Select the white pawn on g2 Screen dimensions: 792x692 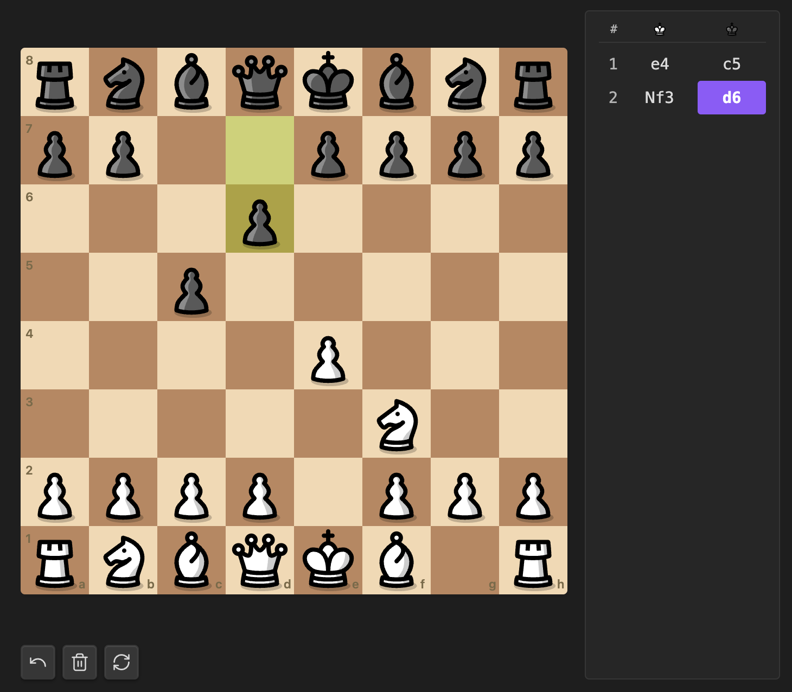[x=465, y=492]
